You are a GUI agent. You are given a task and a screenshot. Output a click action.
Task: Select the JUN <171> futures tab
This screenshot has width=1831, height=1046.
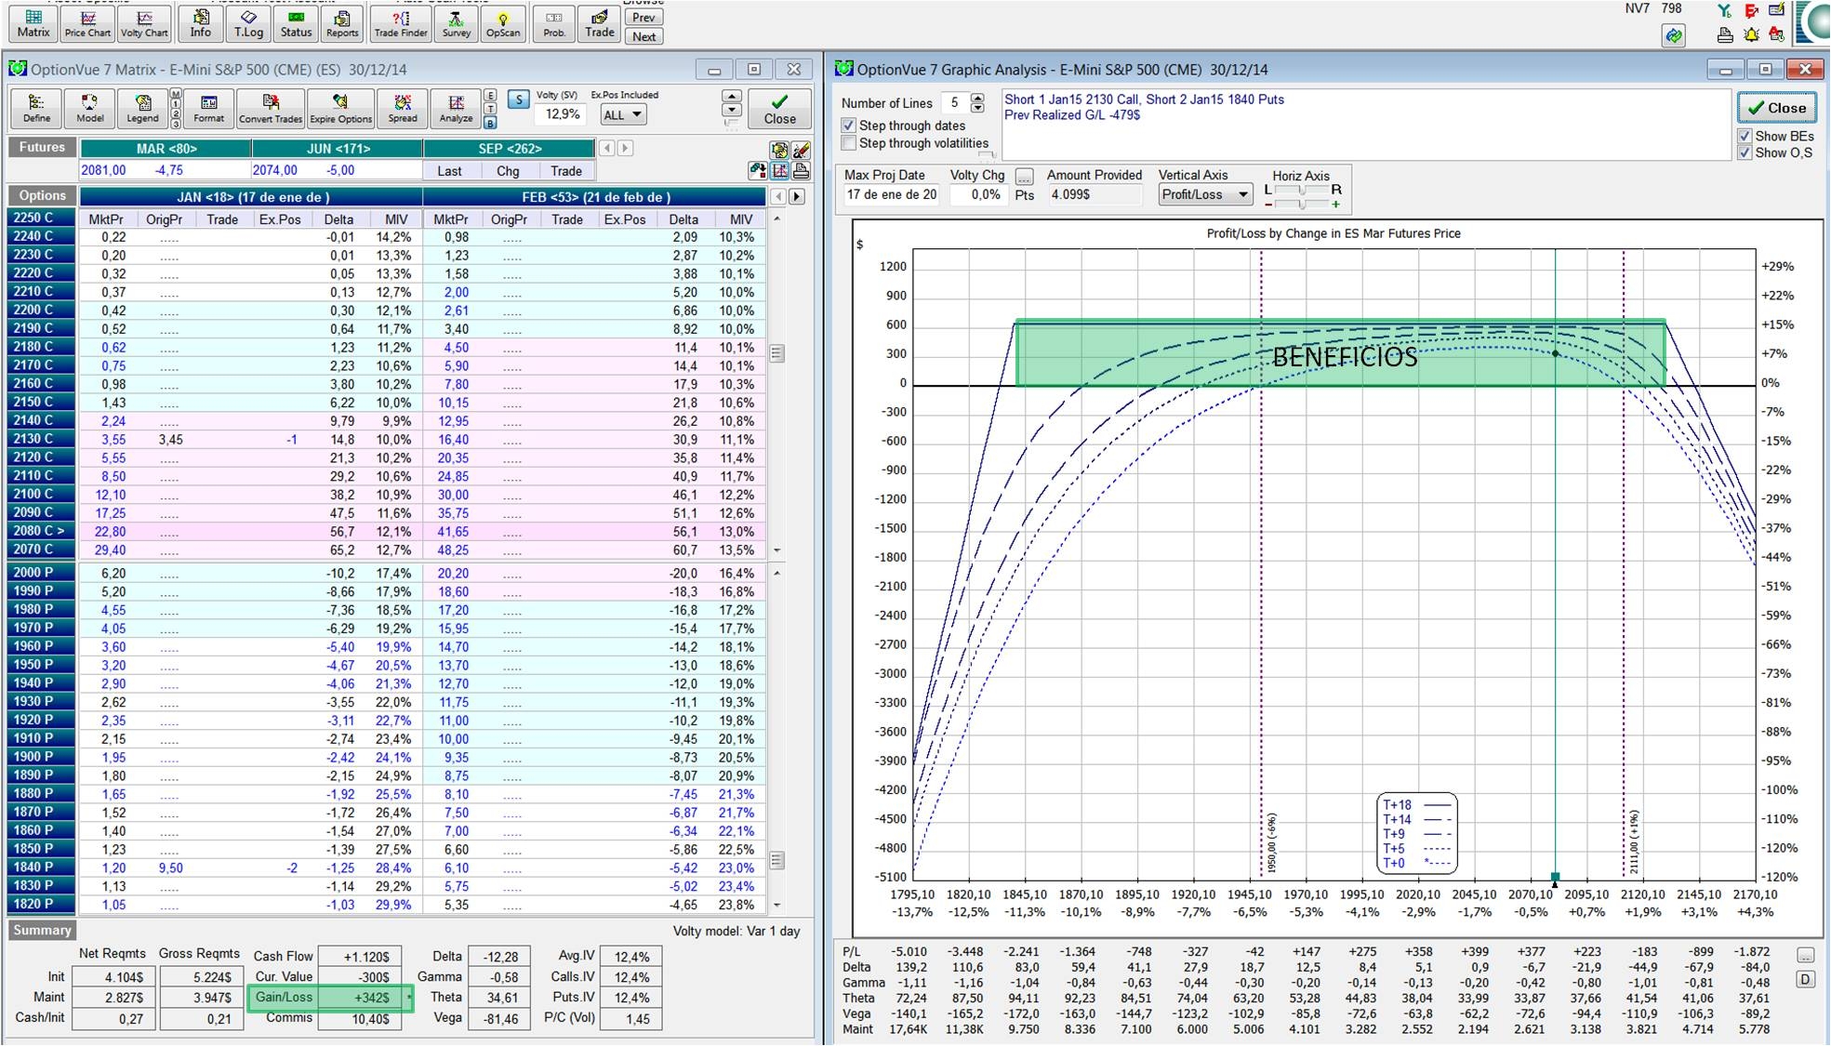(x=338, y=149)
